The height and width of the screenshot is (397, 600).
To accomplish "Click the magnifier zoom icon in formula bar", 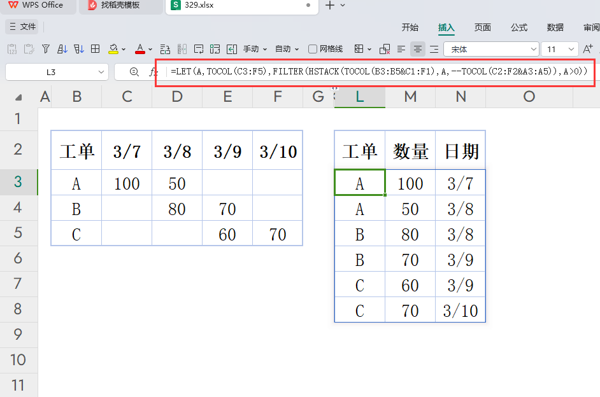I will [x=134, y=72].
